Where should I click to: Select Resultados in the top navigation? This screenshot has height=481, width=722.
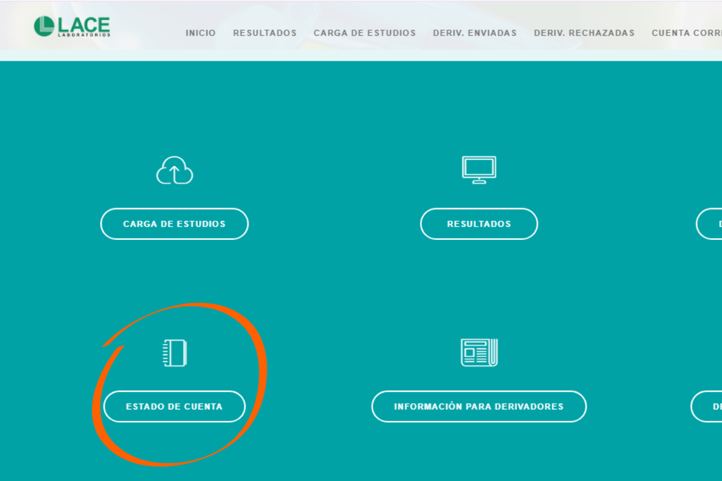coord(265,33)
